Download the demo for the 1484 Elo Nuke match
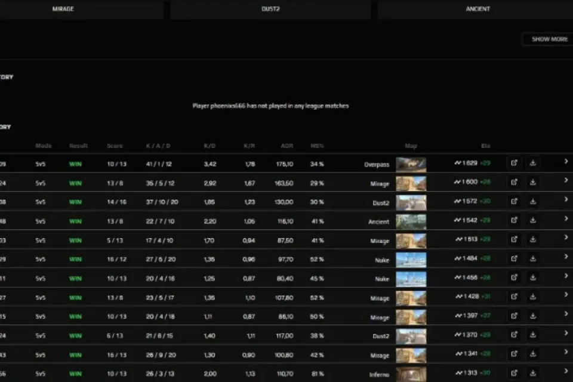The width and height of the screenshot is (573, 382). click(533, 258)
